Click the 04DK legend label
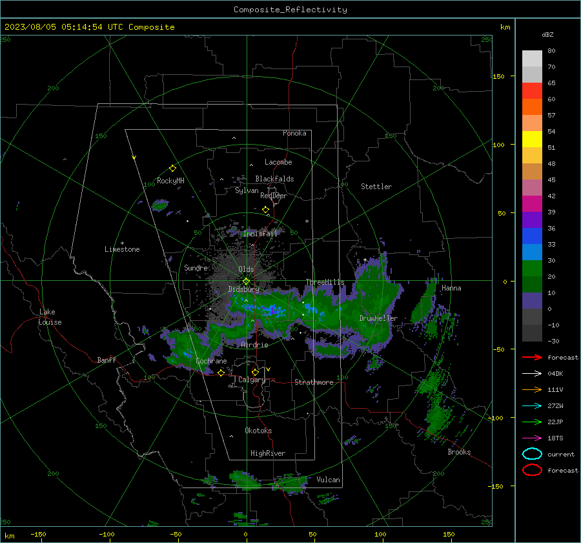The image size is (581, 543). (555, 373)
